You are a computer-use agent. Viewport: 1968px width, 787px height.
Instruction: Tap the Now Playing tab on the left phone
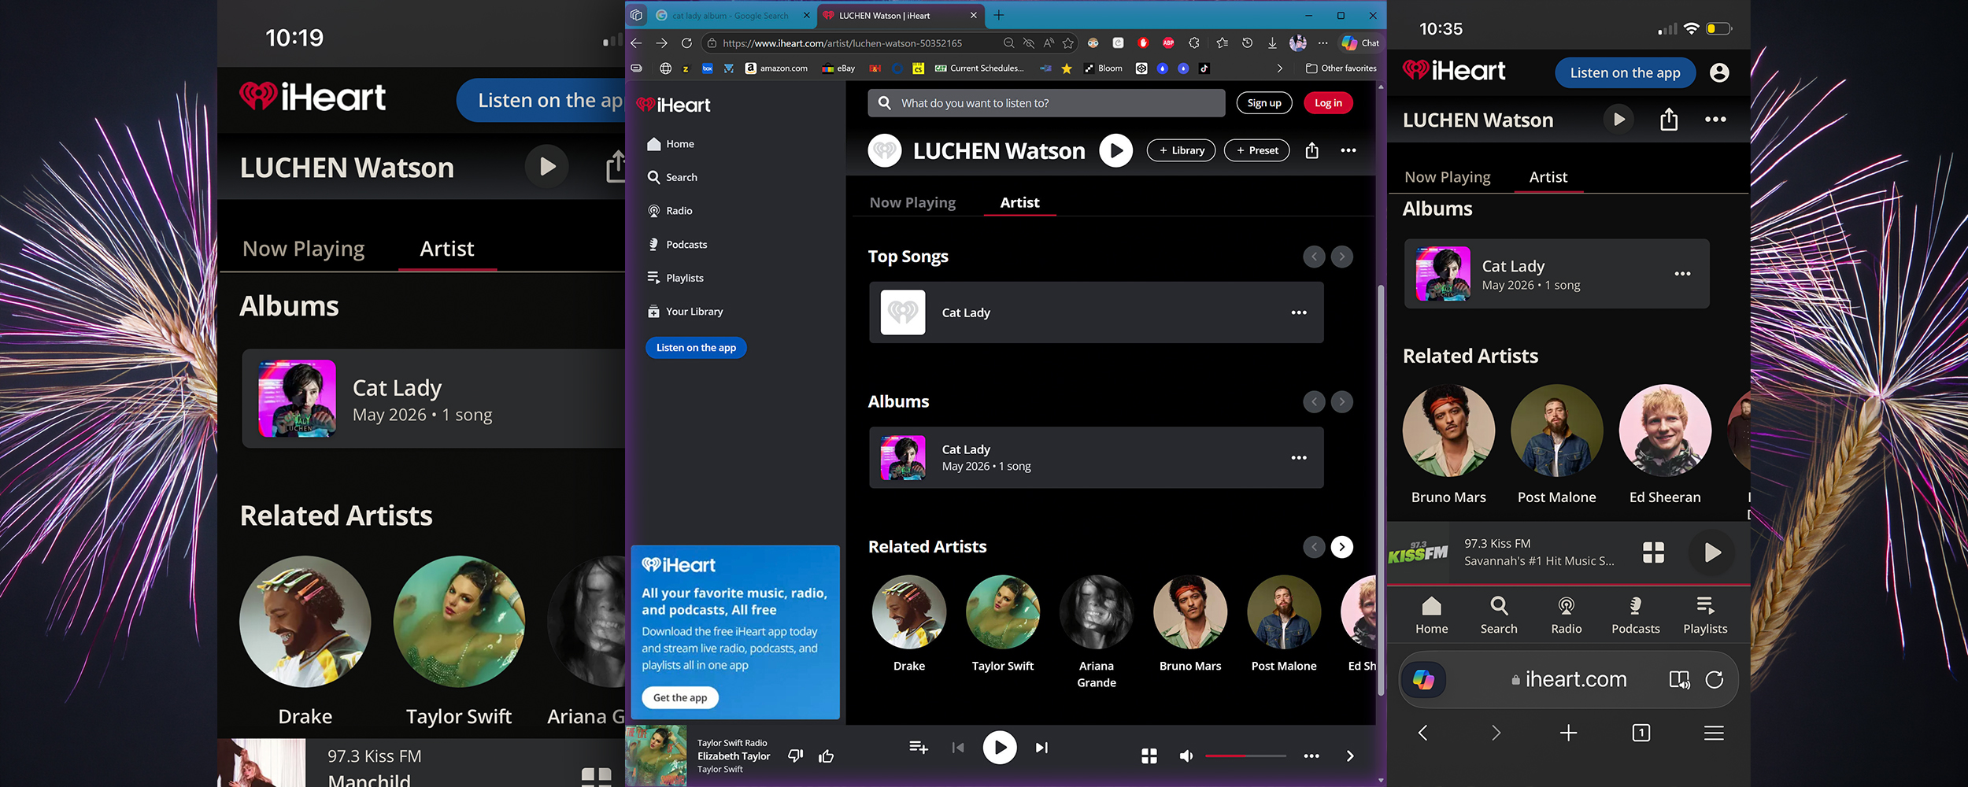click(303, 249)
